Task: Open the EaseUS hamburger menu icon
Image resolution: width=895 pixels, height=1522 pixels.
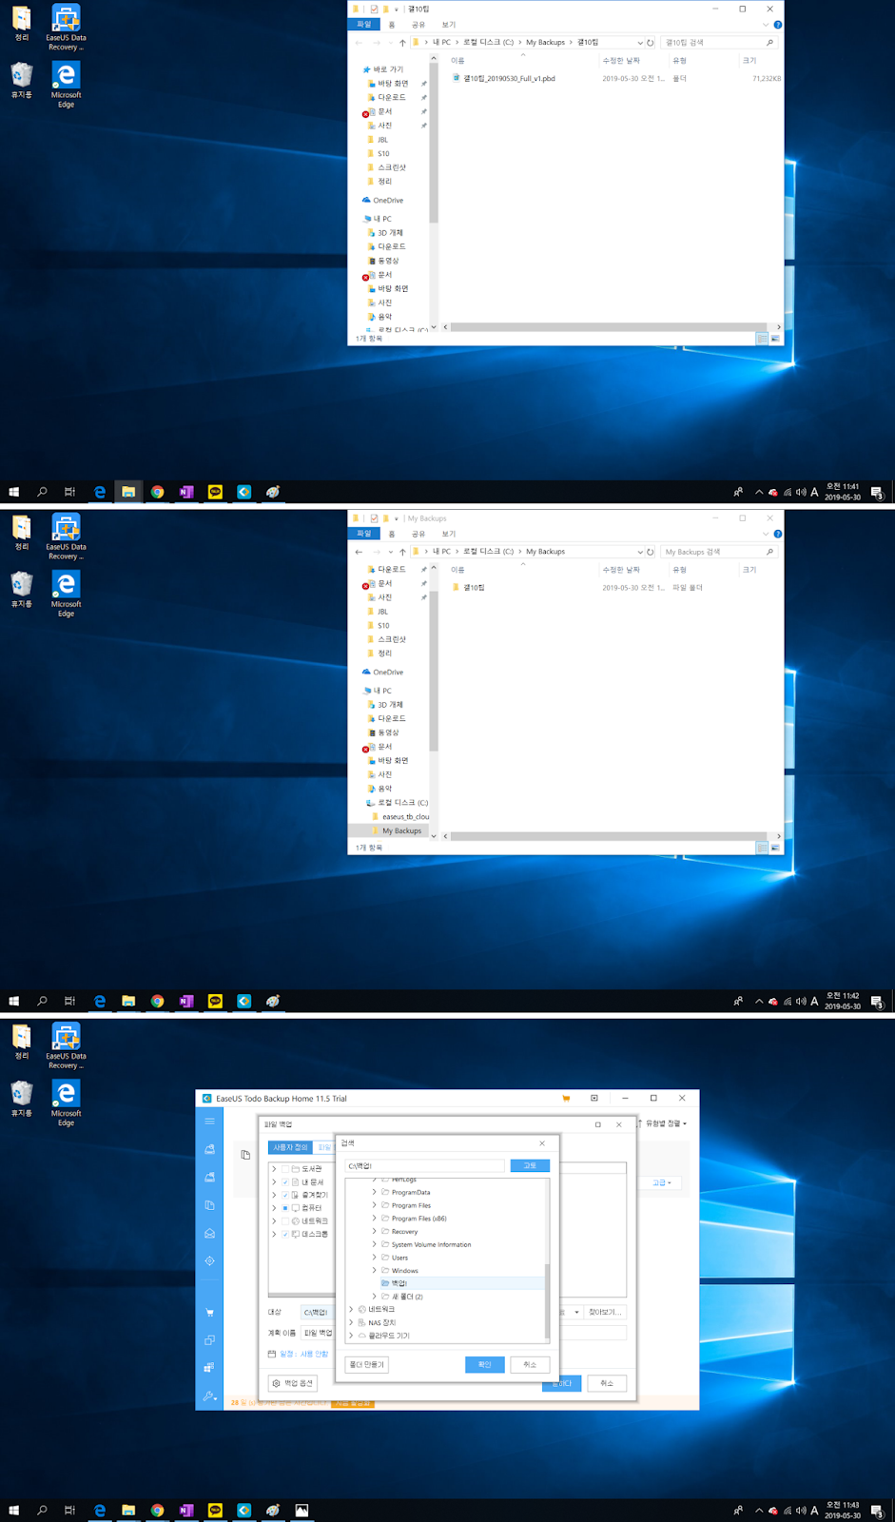Action: 209,1122
